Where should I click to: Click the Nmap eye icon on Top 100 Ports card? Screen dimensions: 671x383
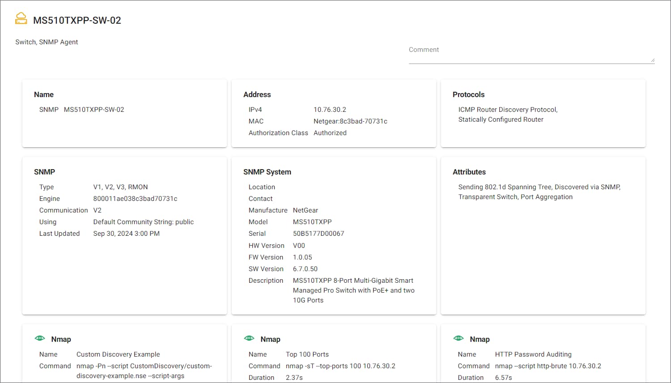click(250, 338)
